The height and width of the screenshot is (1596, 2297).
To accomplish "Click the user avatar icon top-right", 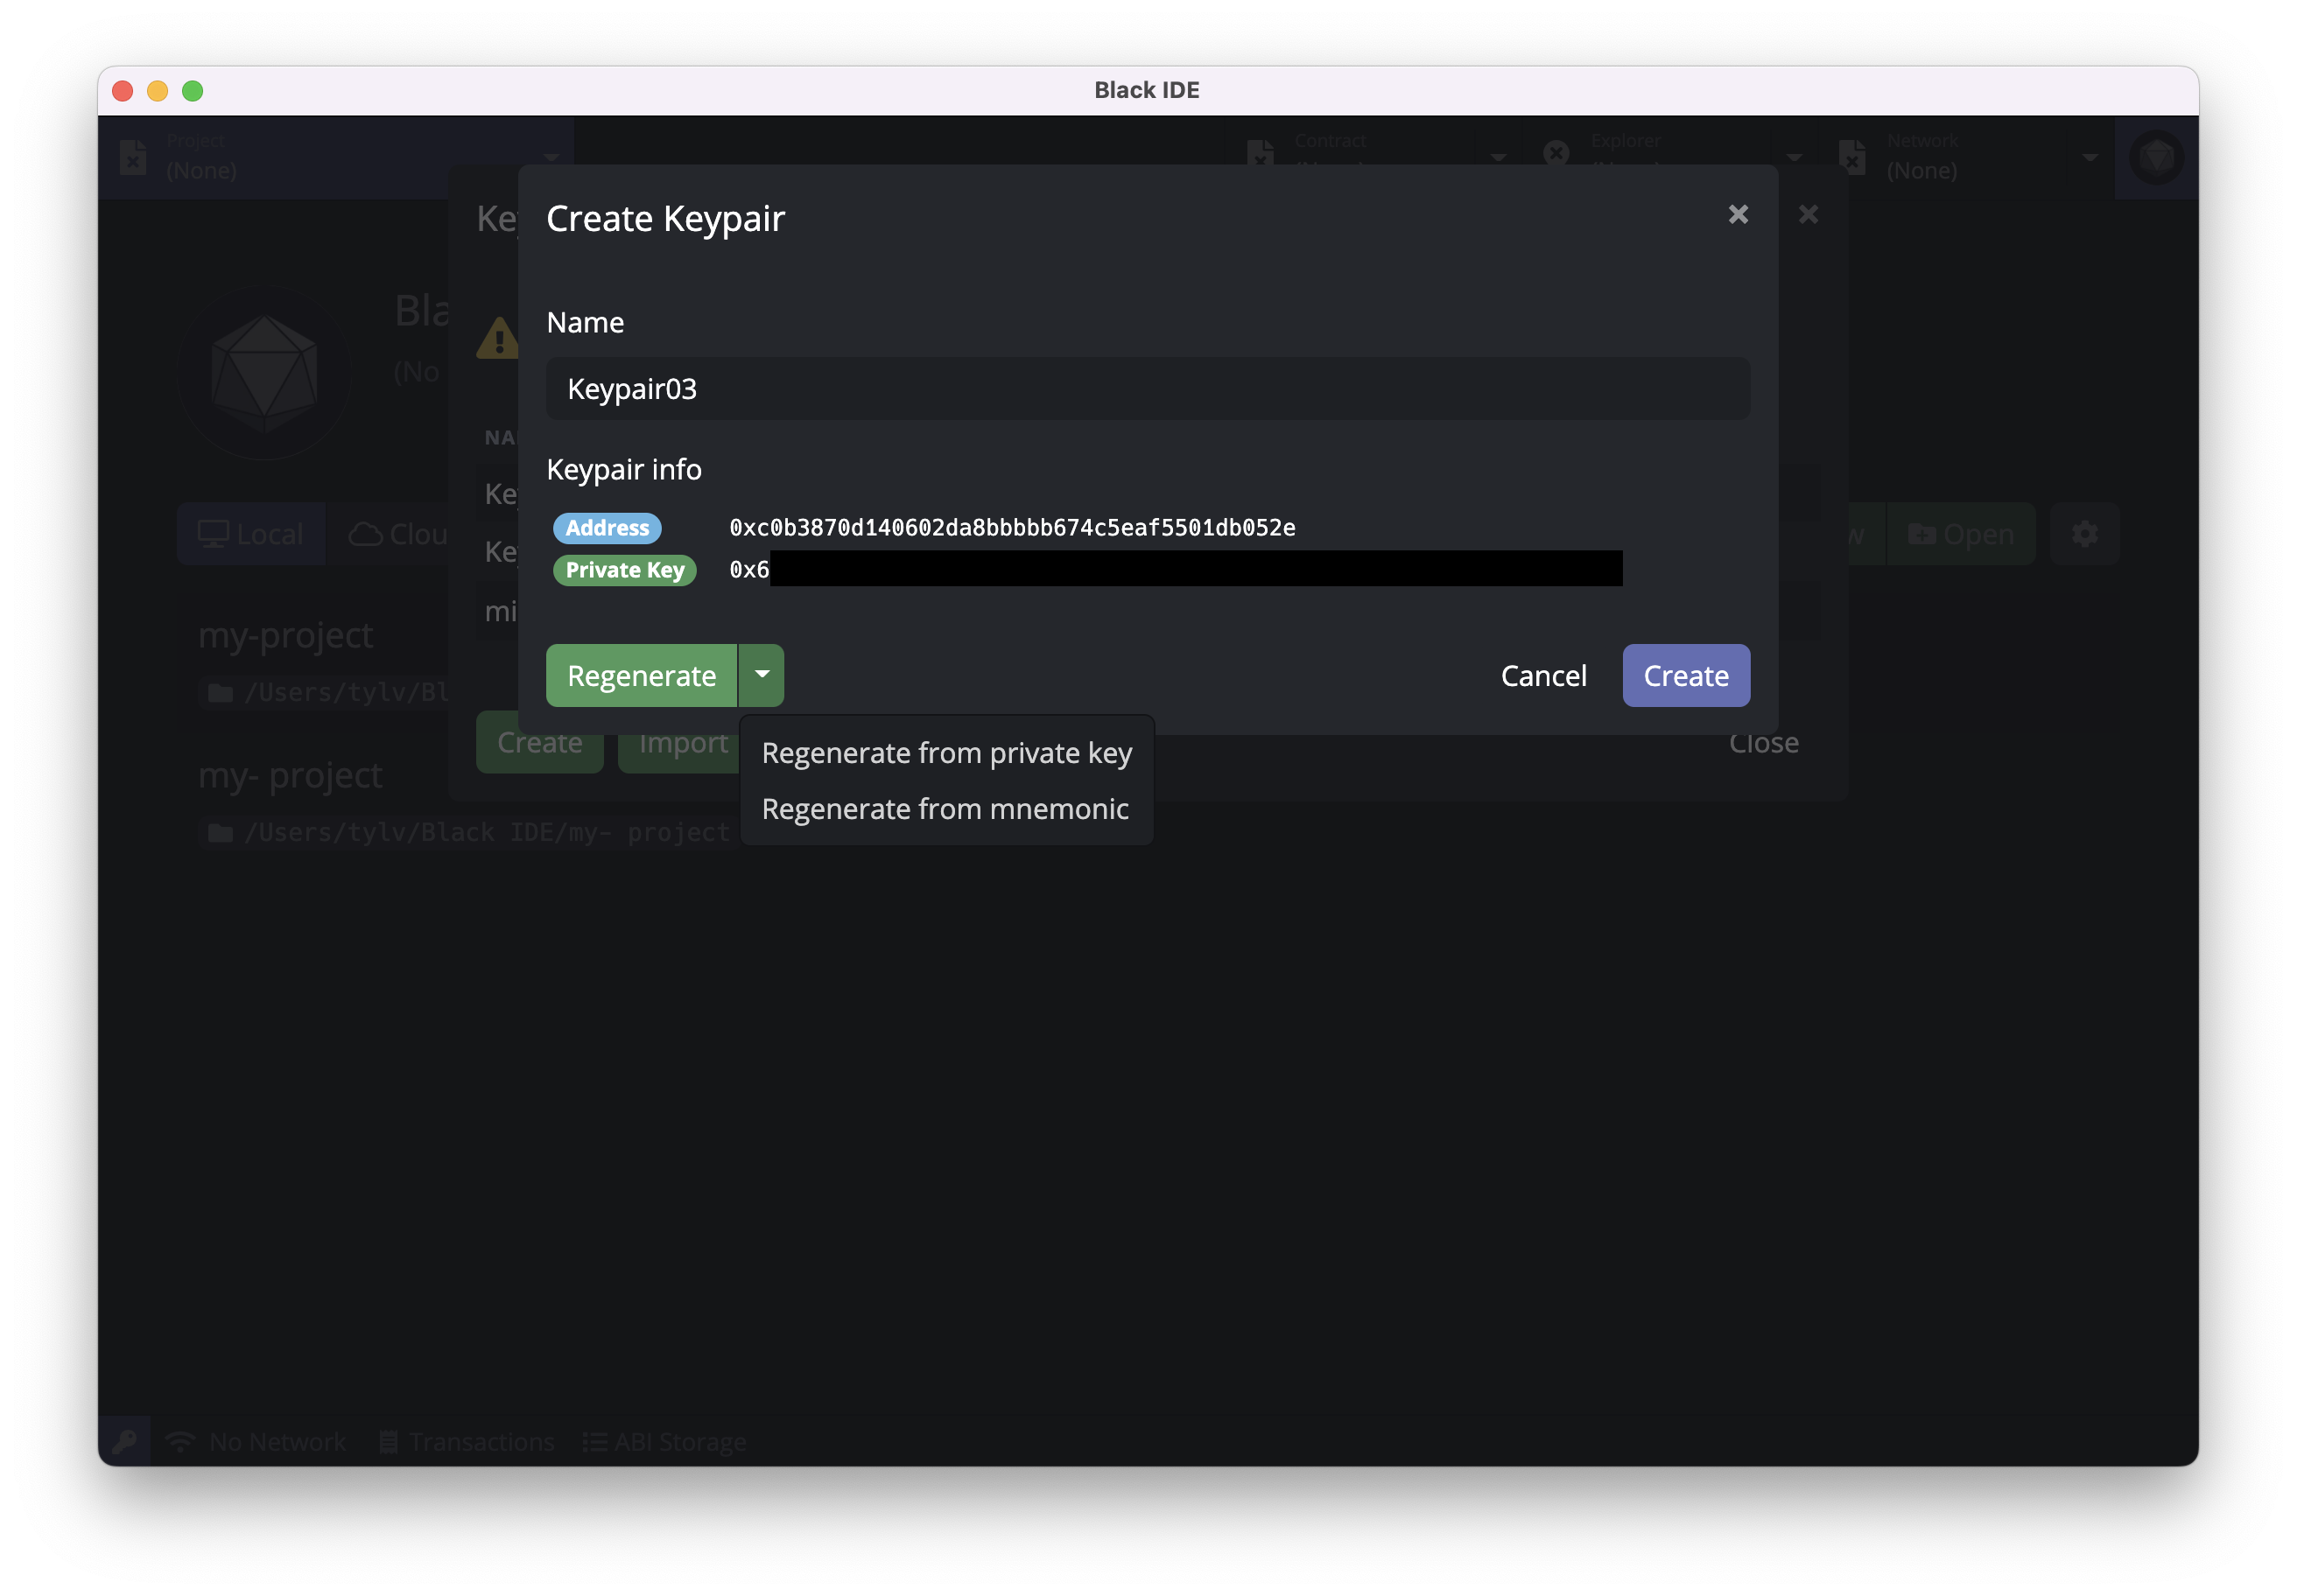I will point(2155,157).
